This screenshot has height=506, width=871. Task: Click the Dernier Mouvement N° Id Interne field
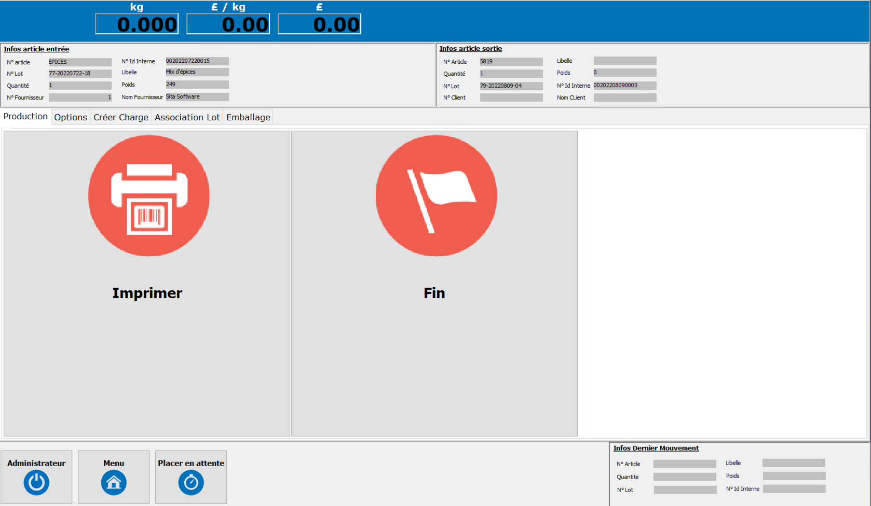click(x=794, y=489)
